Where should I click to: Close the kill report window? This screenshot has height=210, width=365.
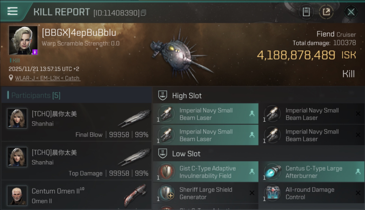(351, 12)
